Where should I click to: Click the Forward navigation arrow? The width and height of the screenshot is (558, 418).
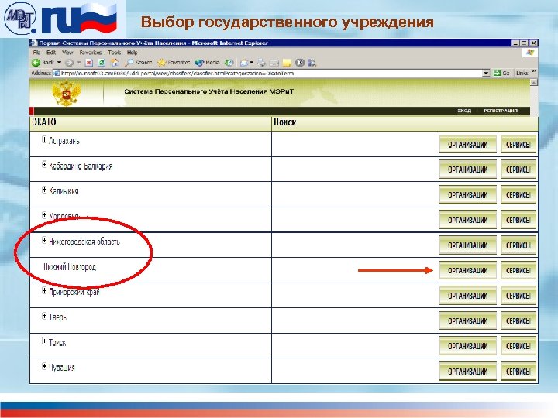point(69,63)
